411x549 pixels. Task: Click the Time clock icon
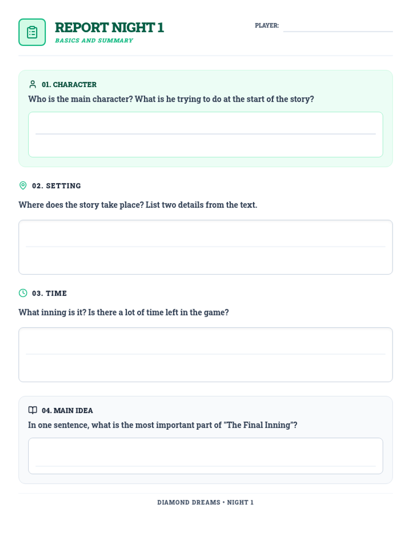click(23, 293)
